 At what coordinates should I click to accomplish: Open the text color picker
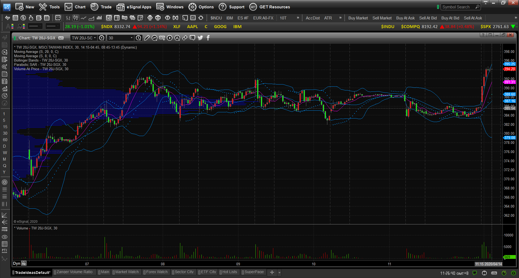(x=10, y=26)
